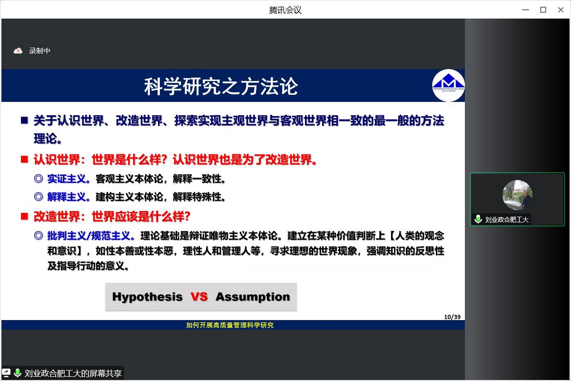Click the Hypothesis VS Assumption box
Screen dimensions: 571x381
click(201, 297)
